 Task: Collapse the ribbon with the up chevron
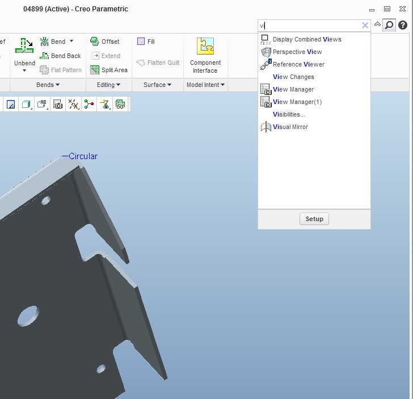[377, 24]
